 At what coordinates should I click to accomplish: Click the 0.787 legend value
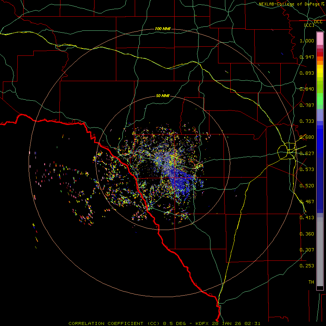click(x=307, y=105)
